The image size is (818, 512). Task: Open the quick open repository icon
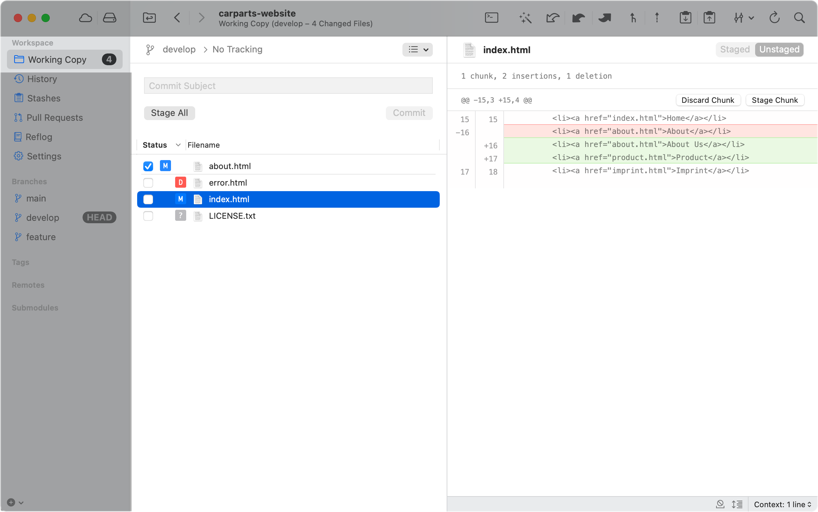point(149,18)
